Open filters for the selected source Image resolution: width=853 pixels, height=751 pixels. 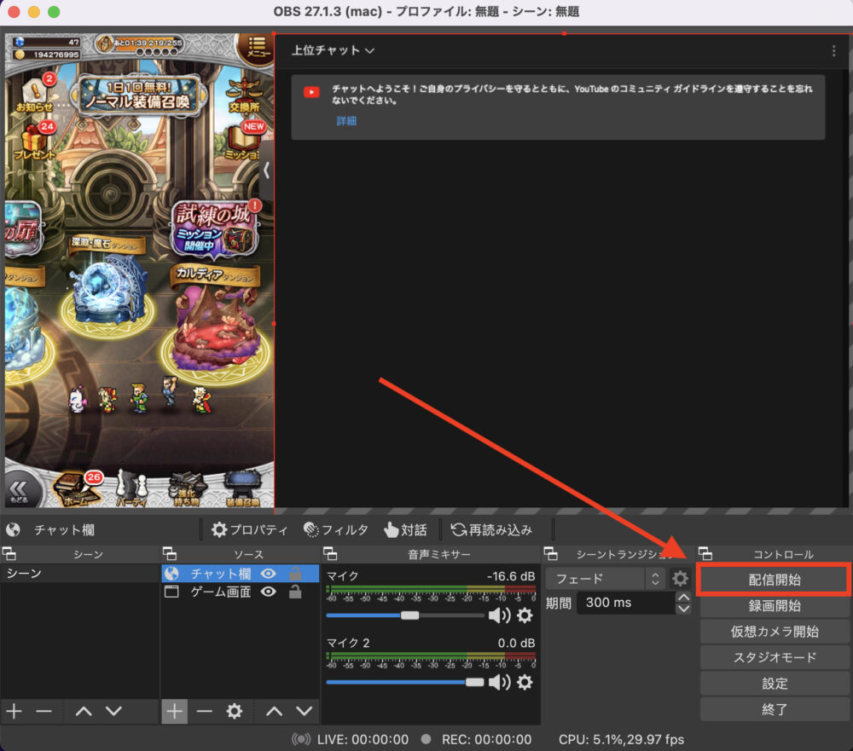coord(335,529)
